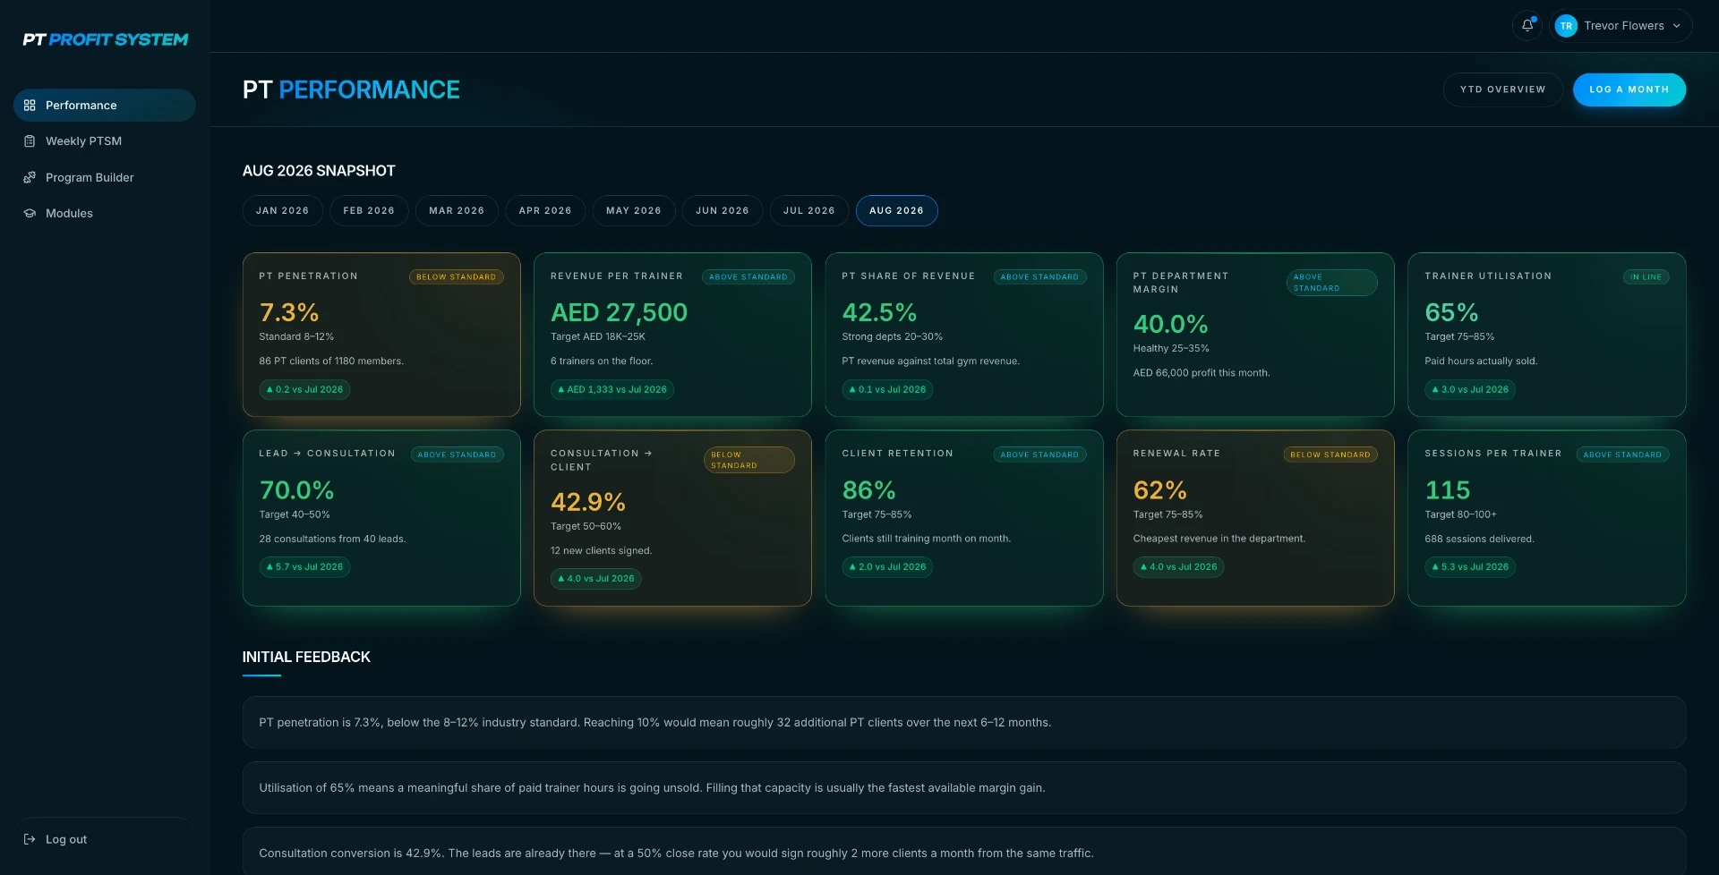The image size is (1719, 875).
Task: Click the PT penetration feedback note
Action: [x=964, y=723]
